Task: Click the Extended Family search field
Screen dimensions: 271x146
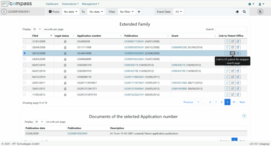Action: (x=231, y=29)
